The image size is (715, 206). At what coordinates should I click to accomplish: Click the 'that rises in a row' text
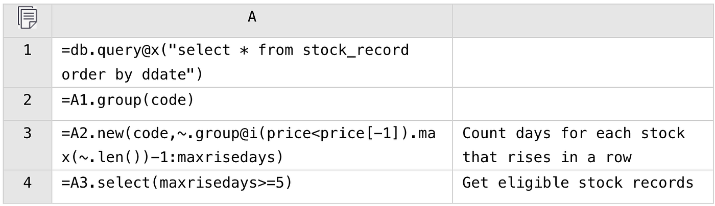[546, 158]
